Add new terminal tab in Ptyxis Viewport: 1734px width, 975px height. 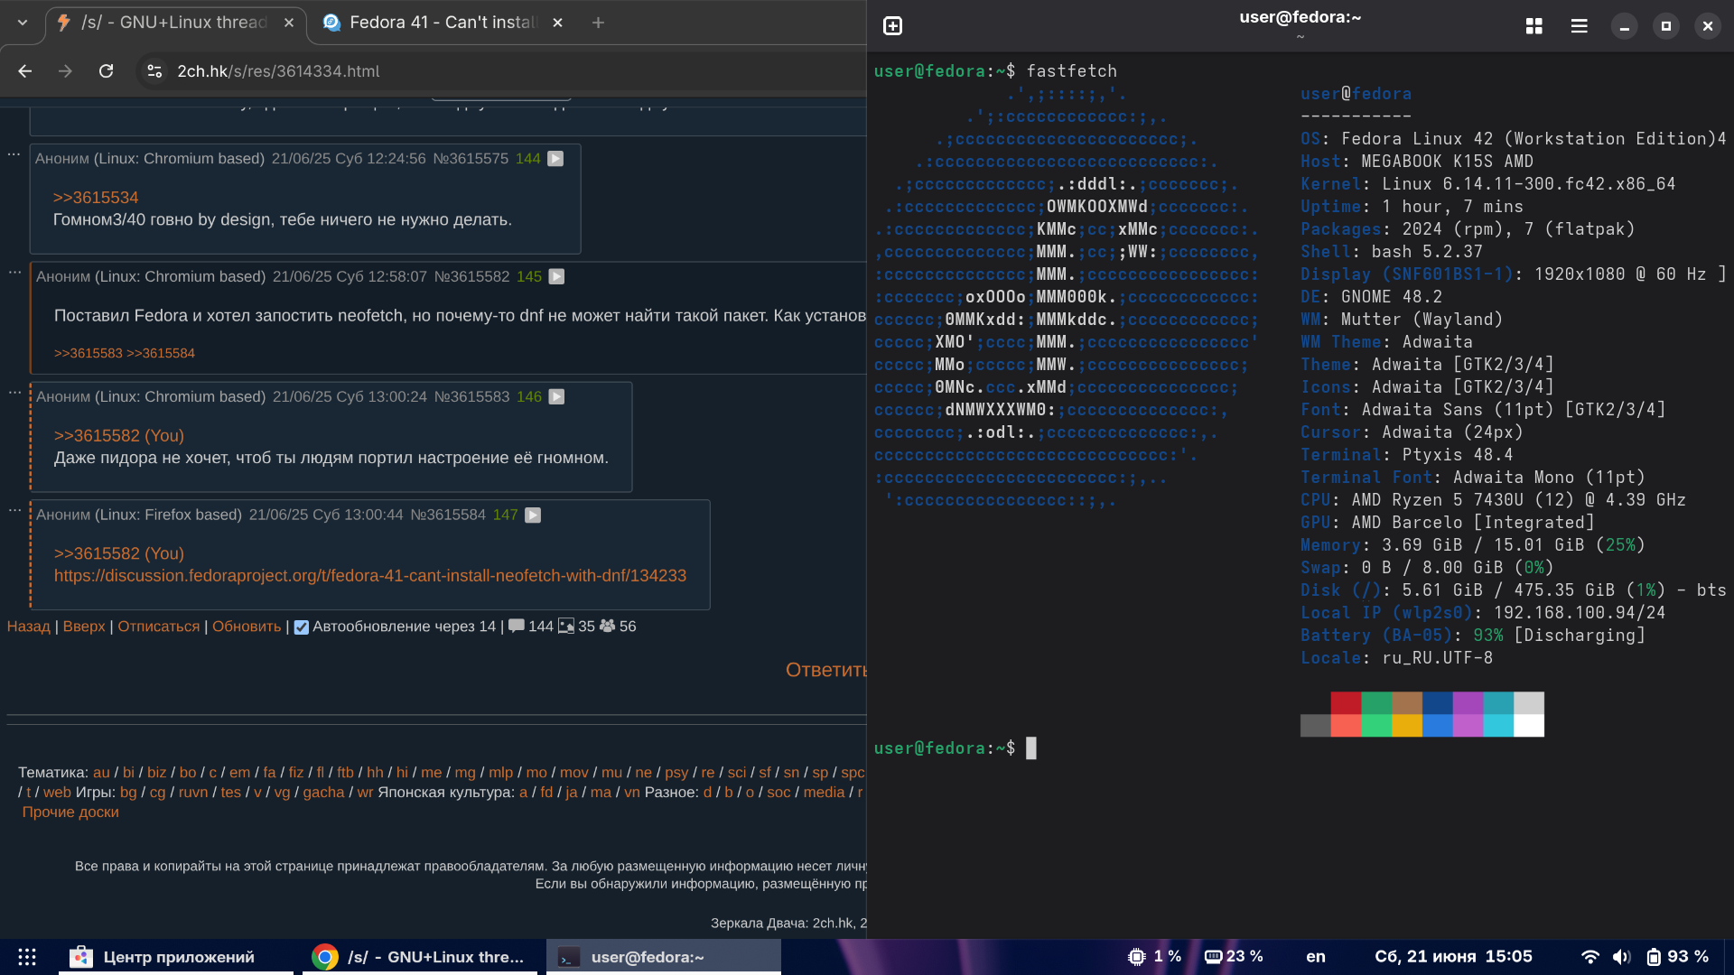[x=892, y=26]
